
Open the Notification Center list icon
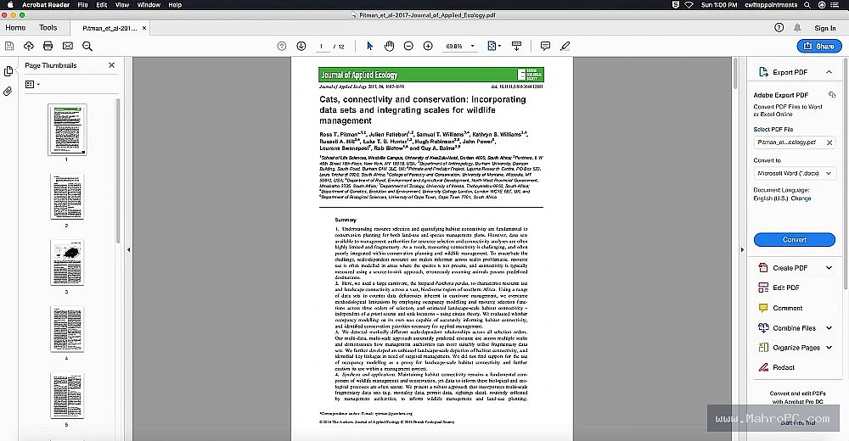click(835, 5)
